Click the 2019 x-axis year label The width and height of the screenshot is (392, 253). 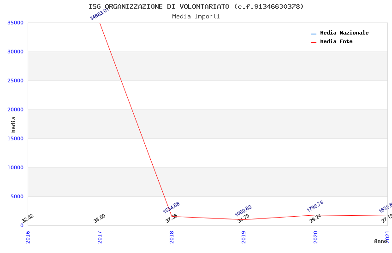(244, 237)
